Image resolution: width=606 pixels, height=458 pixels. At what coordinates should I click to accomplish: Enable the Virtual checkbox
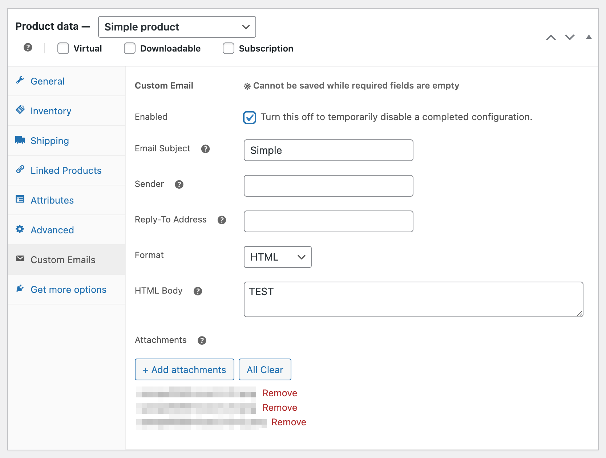63,48
